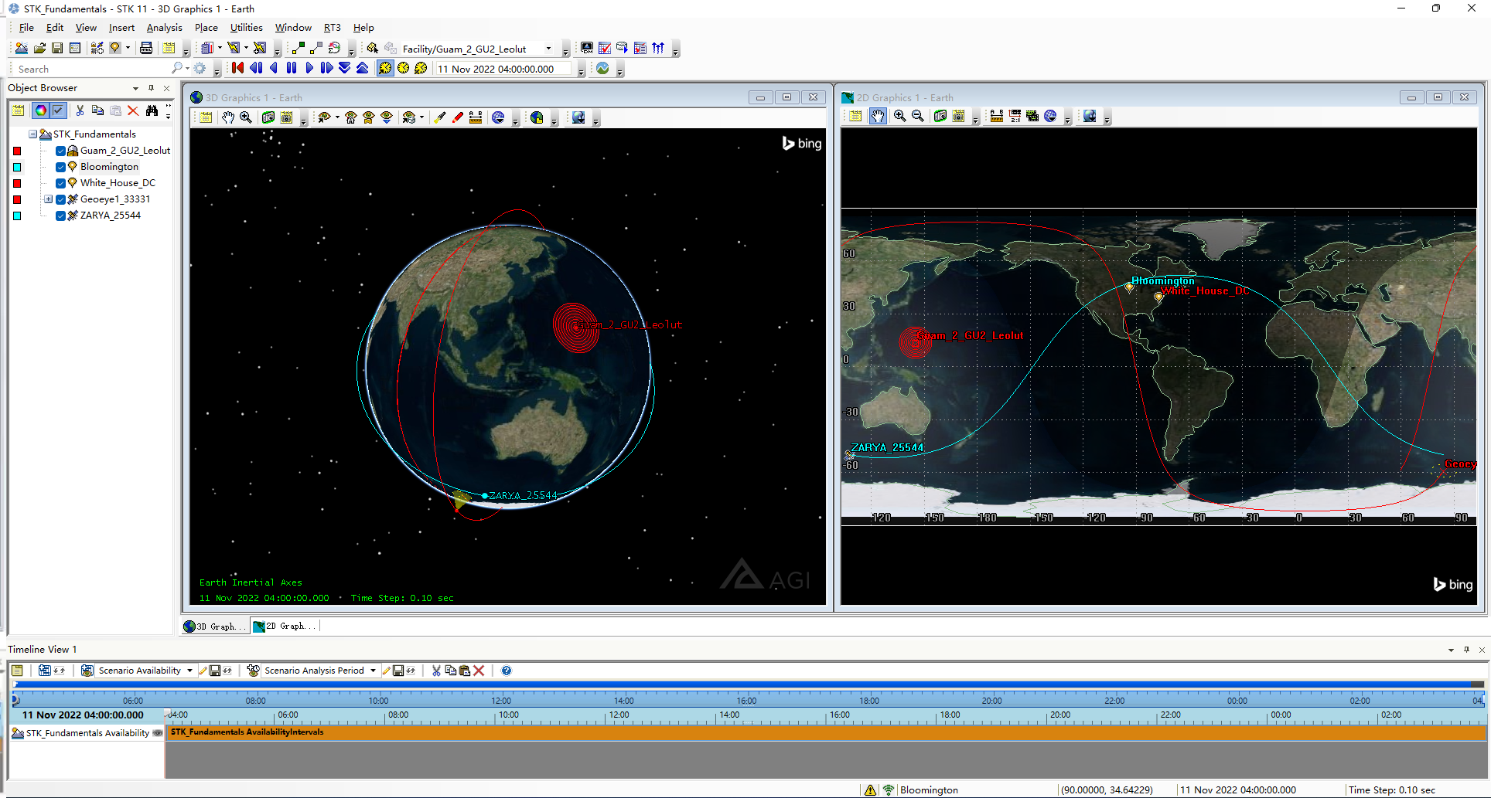Screen dimensions: 1491x798
Task: Open the Analysis menu
Action: tap(165, 27)
